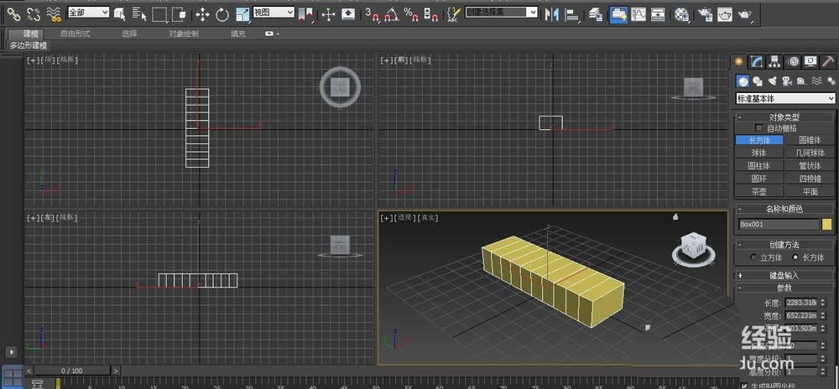Image resolution: width=839 pixels, height=389 pixels.
Task: Open the 全部 selection filter dropdown
Action: point(88,13)
